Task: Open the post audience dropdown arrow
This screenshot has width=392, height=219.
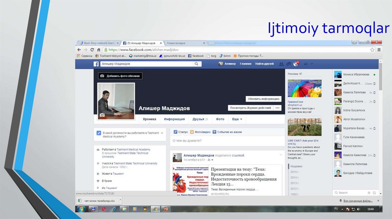Action: (x=212, y=160)
